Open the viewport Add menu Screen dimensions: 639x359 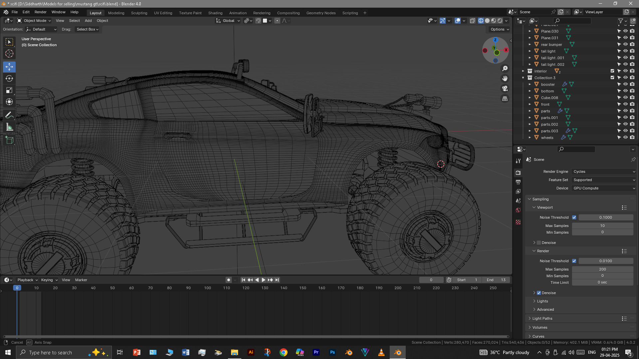pos(88,21)
